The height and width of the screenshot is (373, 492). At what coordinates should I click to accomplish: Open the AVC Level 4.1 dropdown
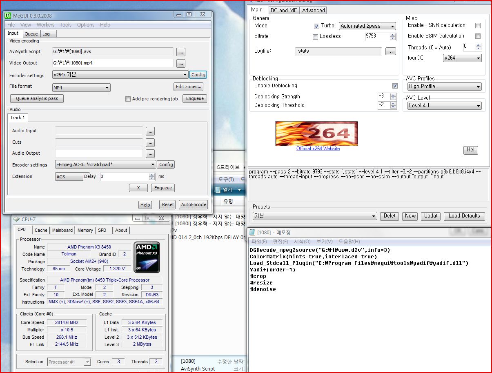pyautogui.click(x=444, y=106)
